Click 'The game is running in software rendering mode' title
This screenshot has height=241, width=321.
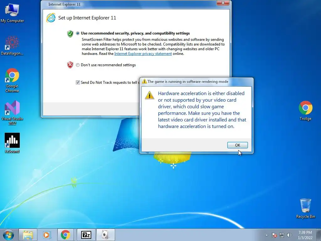pyautogui.click(x=188, y=82)
